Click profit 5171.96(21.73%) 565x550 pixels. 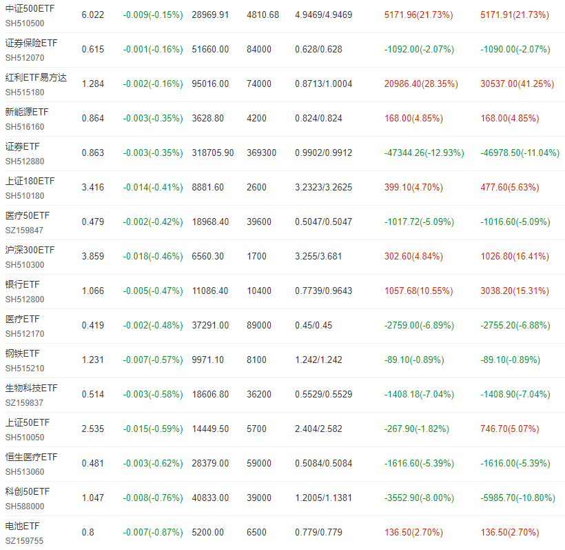[419, 14]
